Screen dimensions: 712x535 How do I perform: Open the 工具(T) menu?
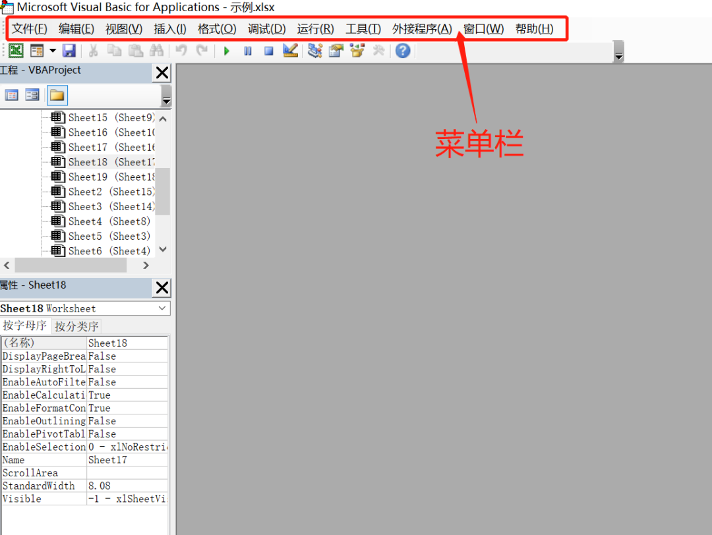tap(363, 29)
